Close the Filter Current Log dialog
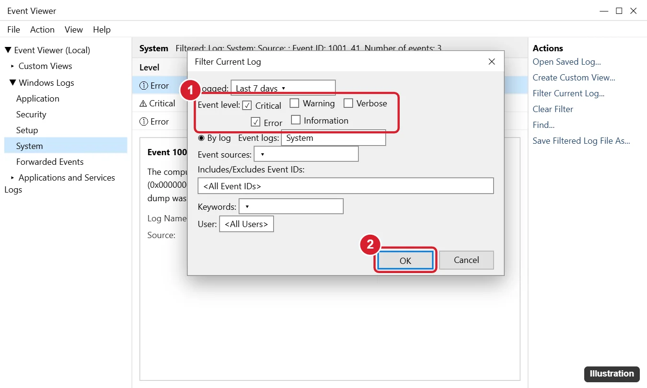Screen dimensions: 647x388 pyautogui.click(x=491, y=62)
